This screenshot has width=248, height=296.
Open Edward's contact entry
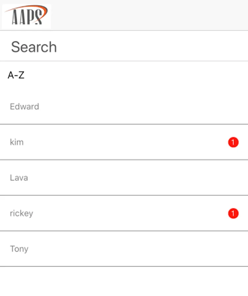tap(124, 107)
